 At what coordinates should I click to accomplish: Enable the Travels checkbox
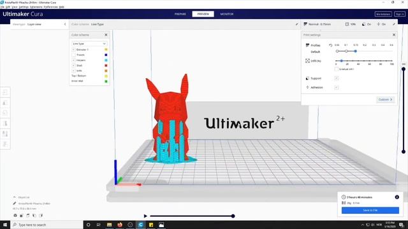click(73, 55)
